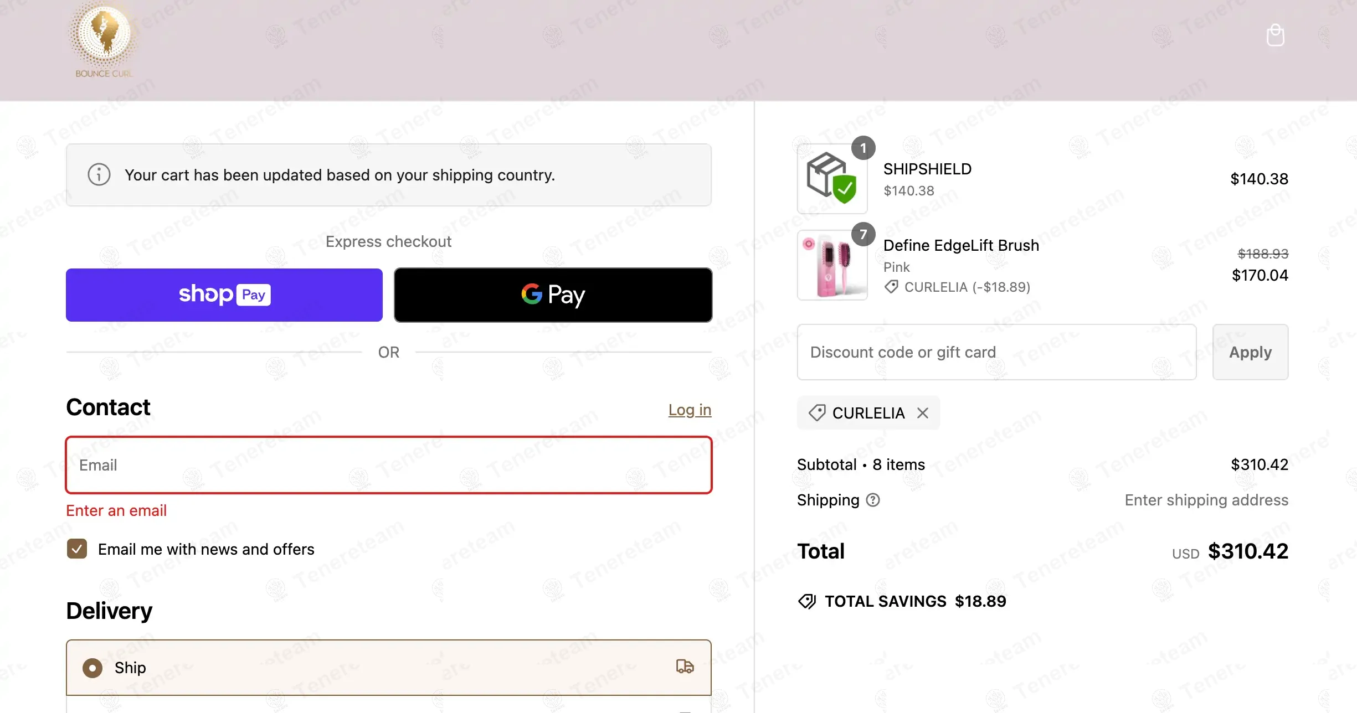Click the Define EdgeLift Brush thumbnail
Viewport: 1357px width, 713px height.
click(832, 266)
